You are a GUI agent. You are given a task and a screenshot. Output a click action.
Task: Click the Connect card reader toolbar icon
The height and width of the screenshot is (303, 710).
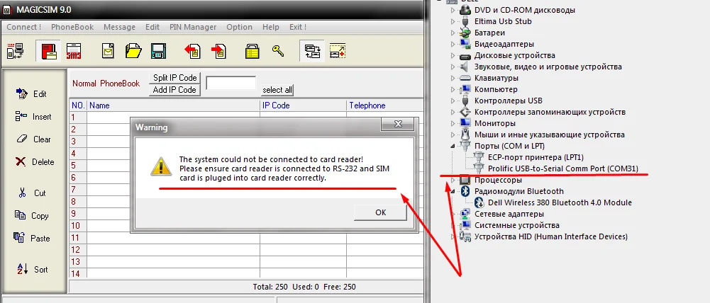(15, 50)
